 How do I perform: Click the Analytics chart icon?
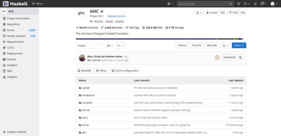coord(4,65)
